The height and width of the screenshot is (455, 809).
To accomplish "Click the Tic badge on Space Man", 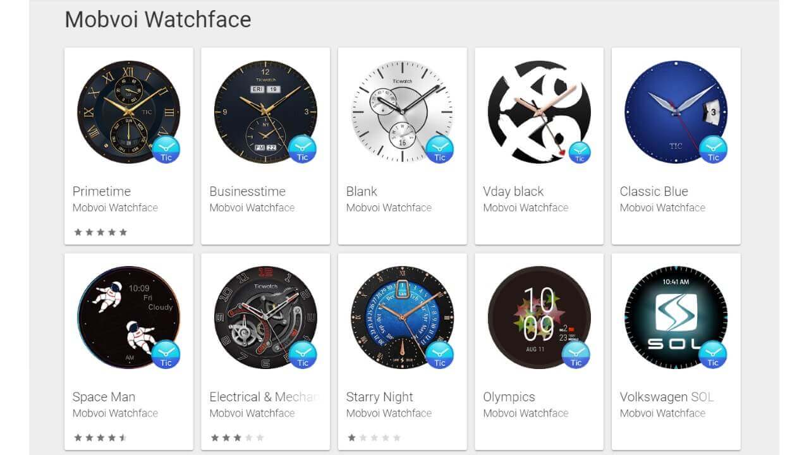I will (166, 355).
